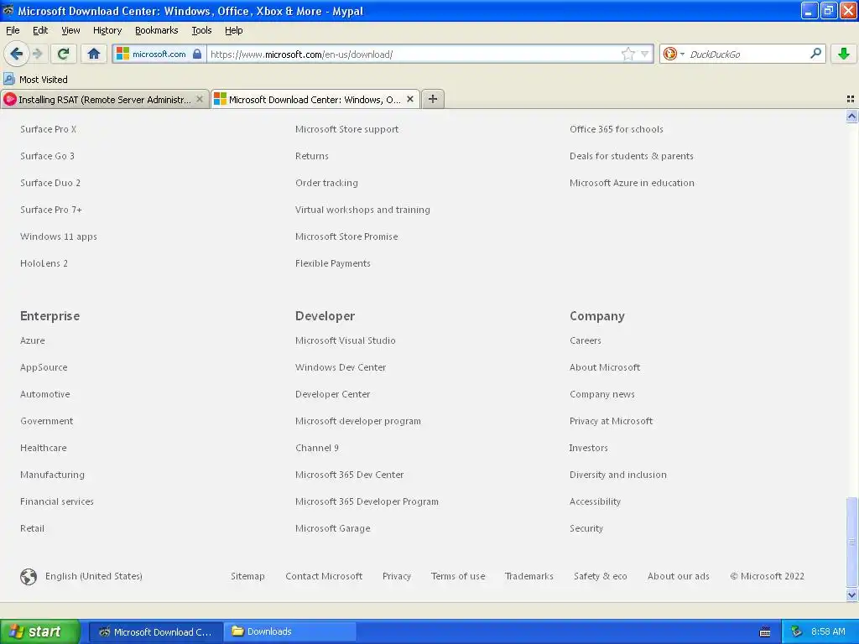
Task: Open the Microsoft Garage link
Action: [x=332, y=528]
